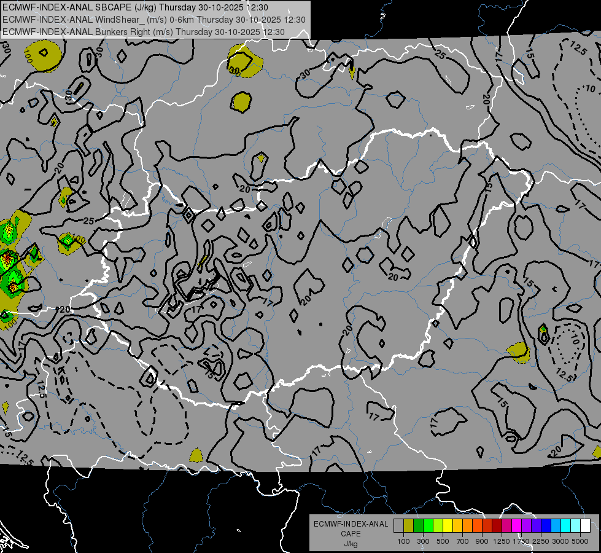Click the 300 value under the colorbar
Screen dimensions: 601x553
click(x=423, y=541)
